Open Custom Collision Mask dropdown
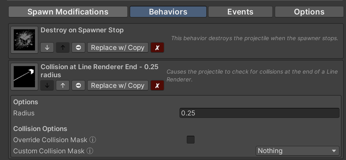 (x=297, y=151)
